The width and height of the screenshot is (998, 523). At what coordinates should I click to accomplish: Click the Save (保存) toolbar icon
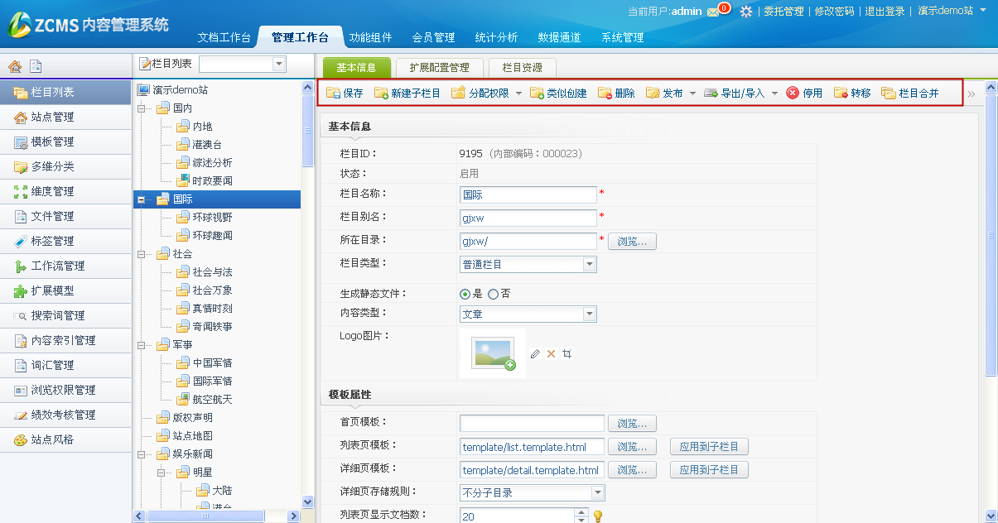pyautogui.click(x=333, y=94)
